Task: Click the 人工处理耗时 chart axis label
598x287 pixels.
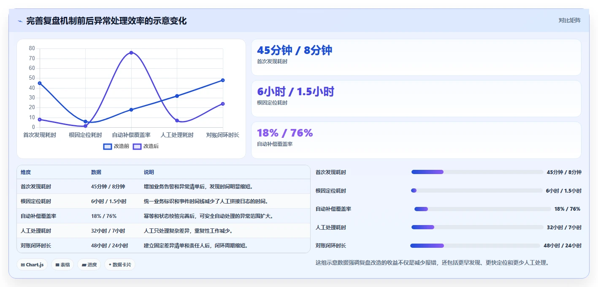Action: click(x=177, y=135)
